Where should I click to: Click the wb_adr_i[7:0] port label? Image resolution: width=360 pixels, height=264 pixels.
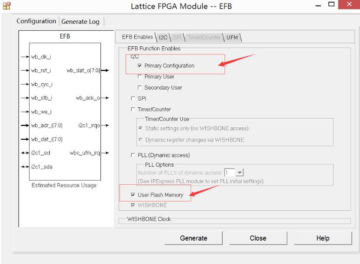click(47, 126)
